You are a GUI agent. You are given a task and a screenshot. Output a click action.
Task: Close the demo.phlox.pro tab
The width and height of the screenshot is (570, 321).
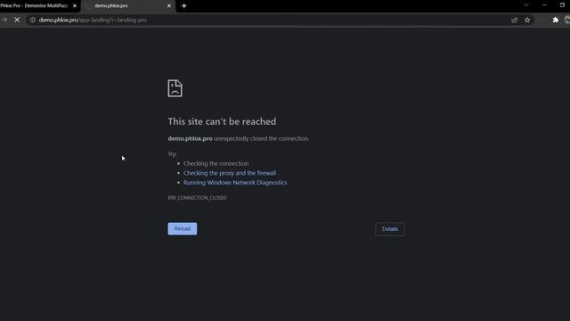coord(169,6)
